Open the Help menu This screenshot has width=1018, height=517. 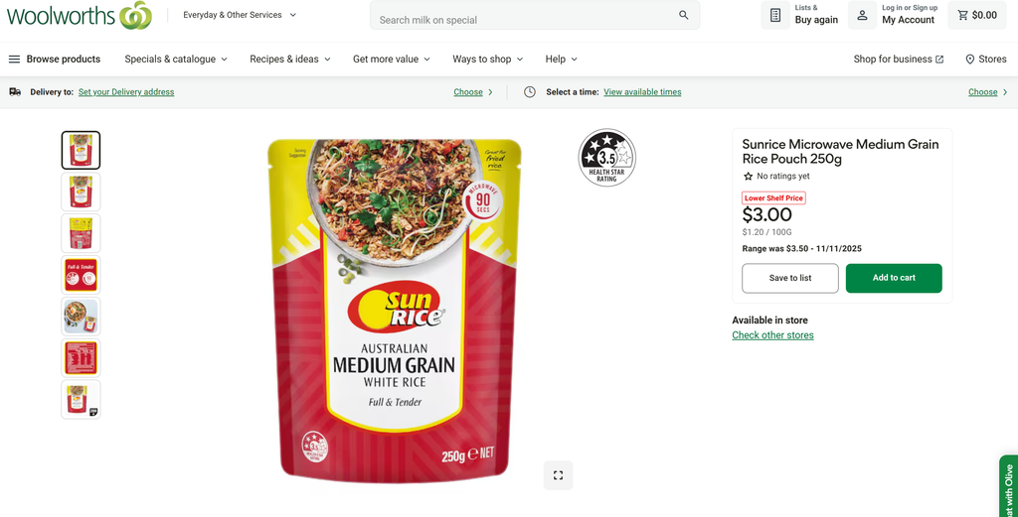(561, 59)
